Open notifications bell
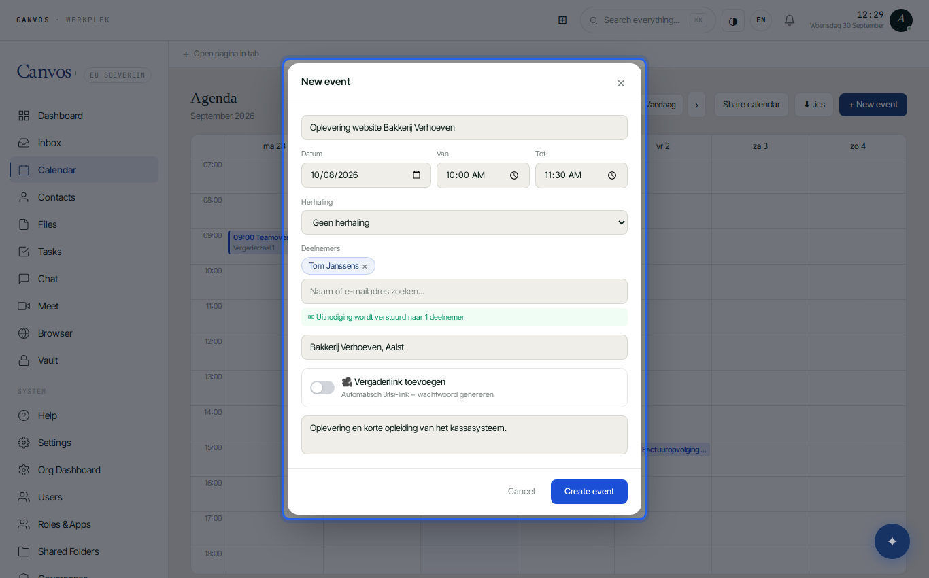 pyautogui.click(x=790, y=20)
